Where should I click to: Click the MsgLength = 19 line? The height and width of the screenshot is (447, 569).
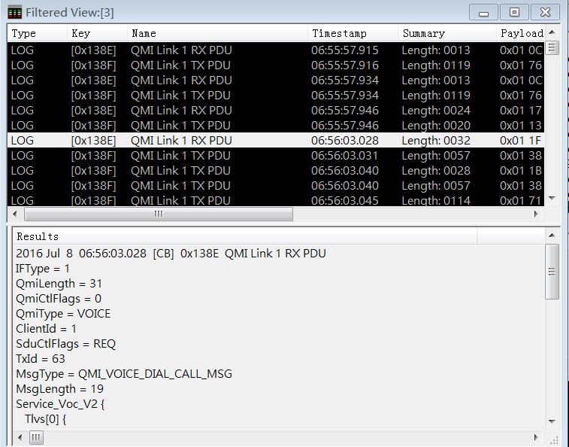point(59,389)
